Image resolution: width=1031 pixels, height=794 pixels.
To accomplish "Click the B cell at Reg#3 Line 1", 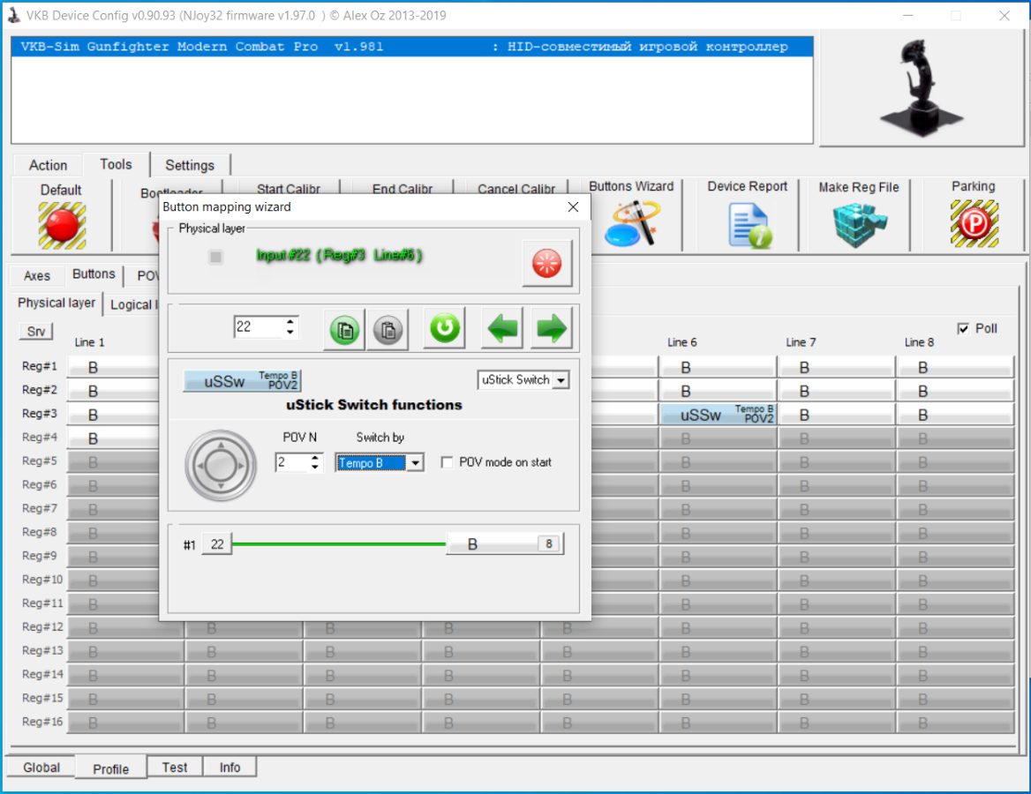I will click(x=114, y=415).
